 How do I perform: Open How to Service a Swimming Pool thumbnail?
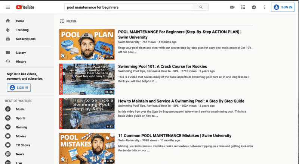pyautogui.click(x=87, y=114)
